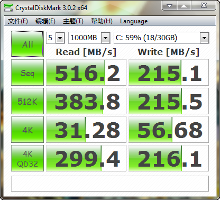Start the 512K benchmark test
Image resolution: width=220 pixels, height=200 pixels.
tap(27, 101)
